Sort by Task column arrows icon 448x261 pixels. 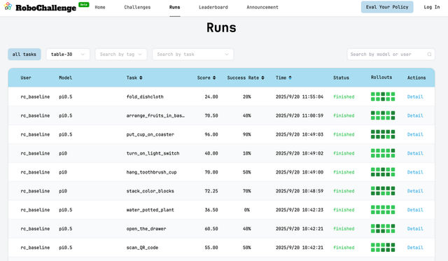pos(141,78)
